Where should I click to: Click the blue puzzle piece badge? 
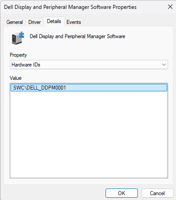pos(22,35)
